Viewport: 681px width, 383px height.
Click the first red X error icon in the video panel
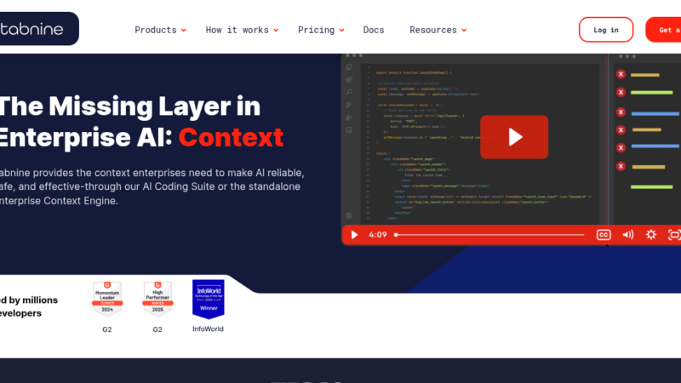point(621,74)
